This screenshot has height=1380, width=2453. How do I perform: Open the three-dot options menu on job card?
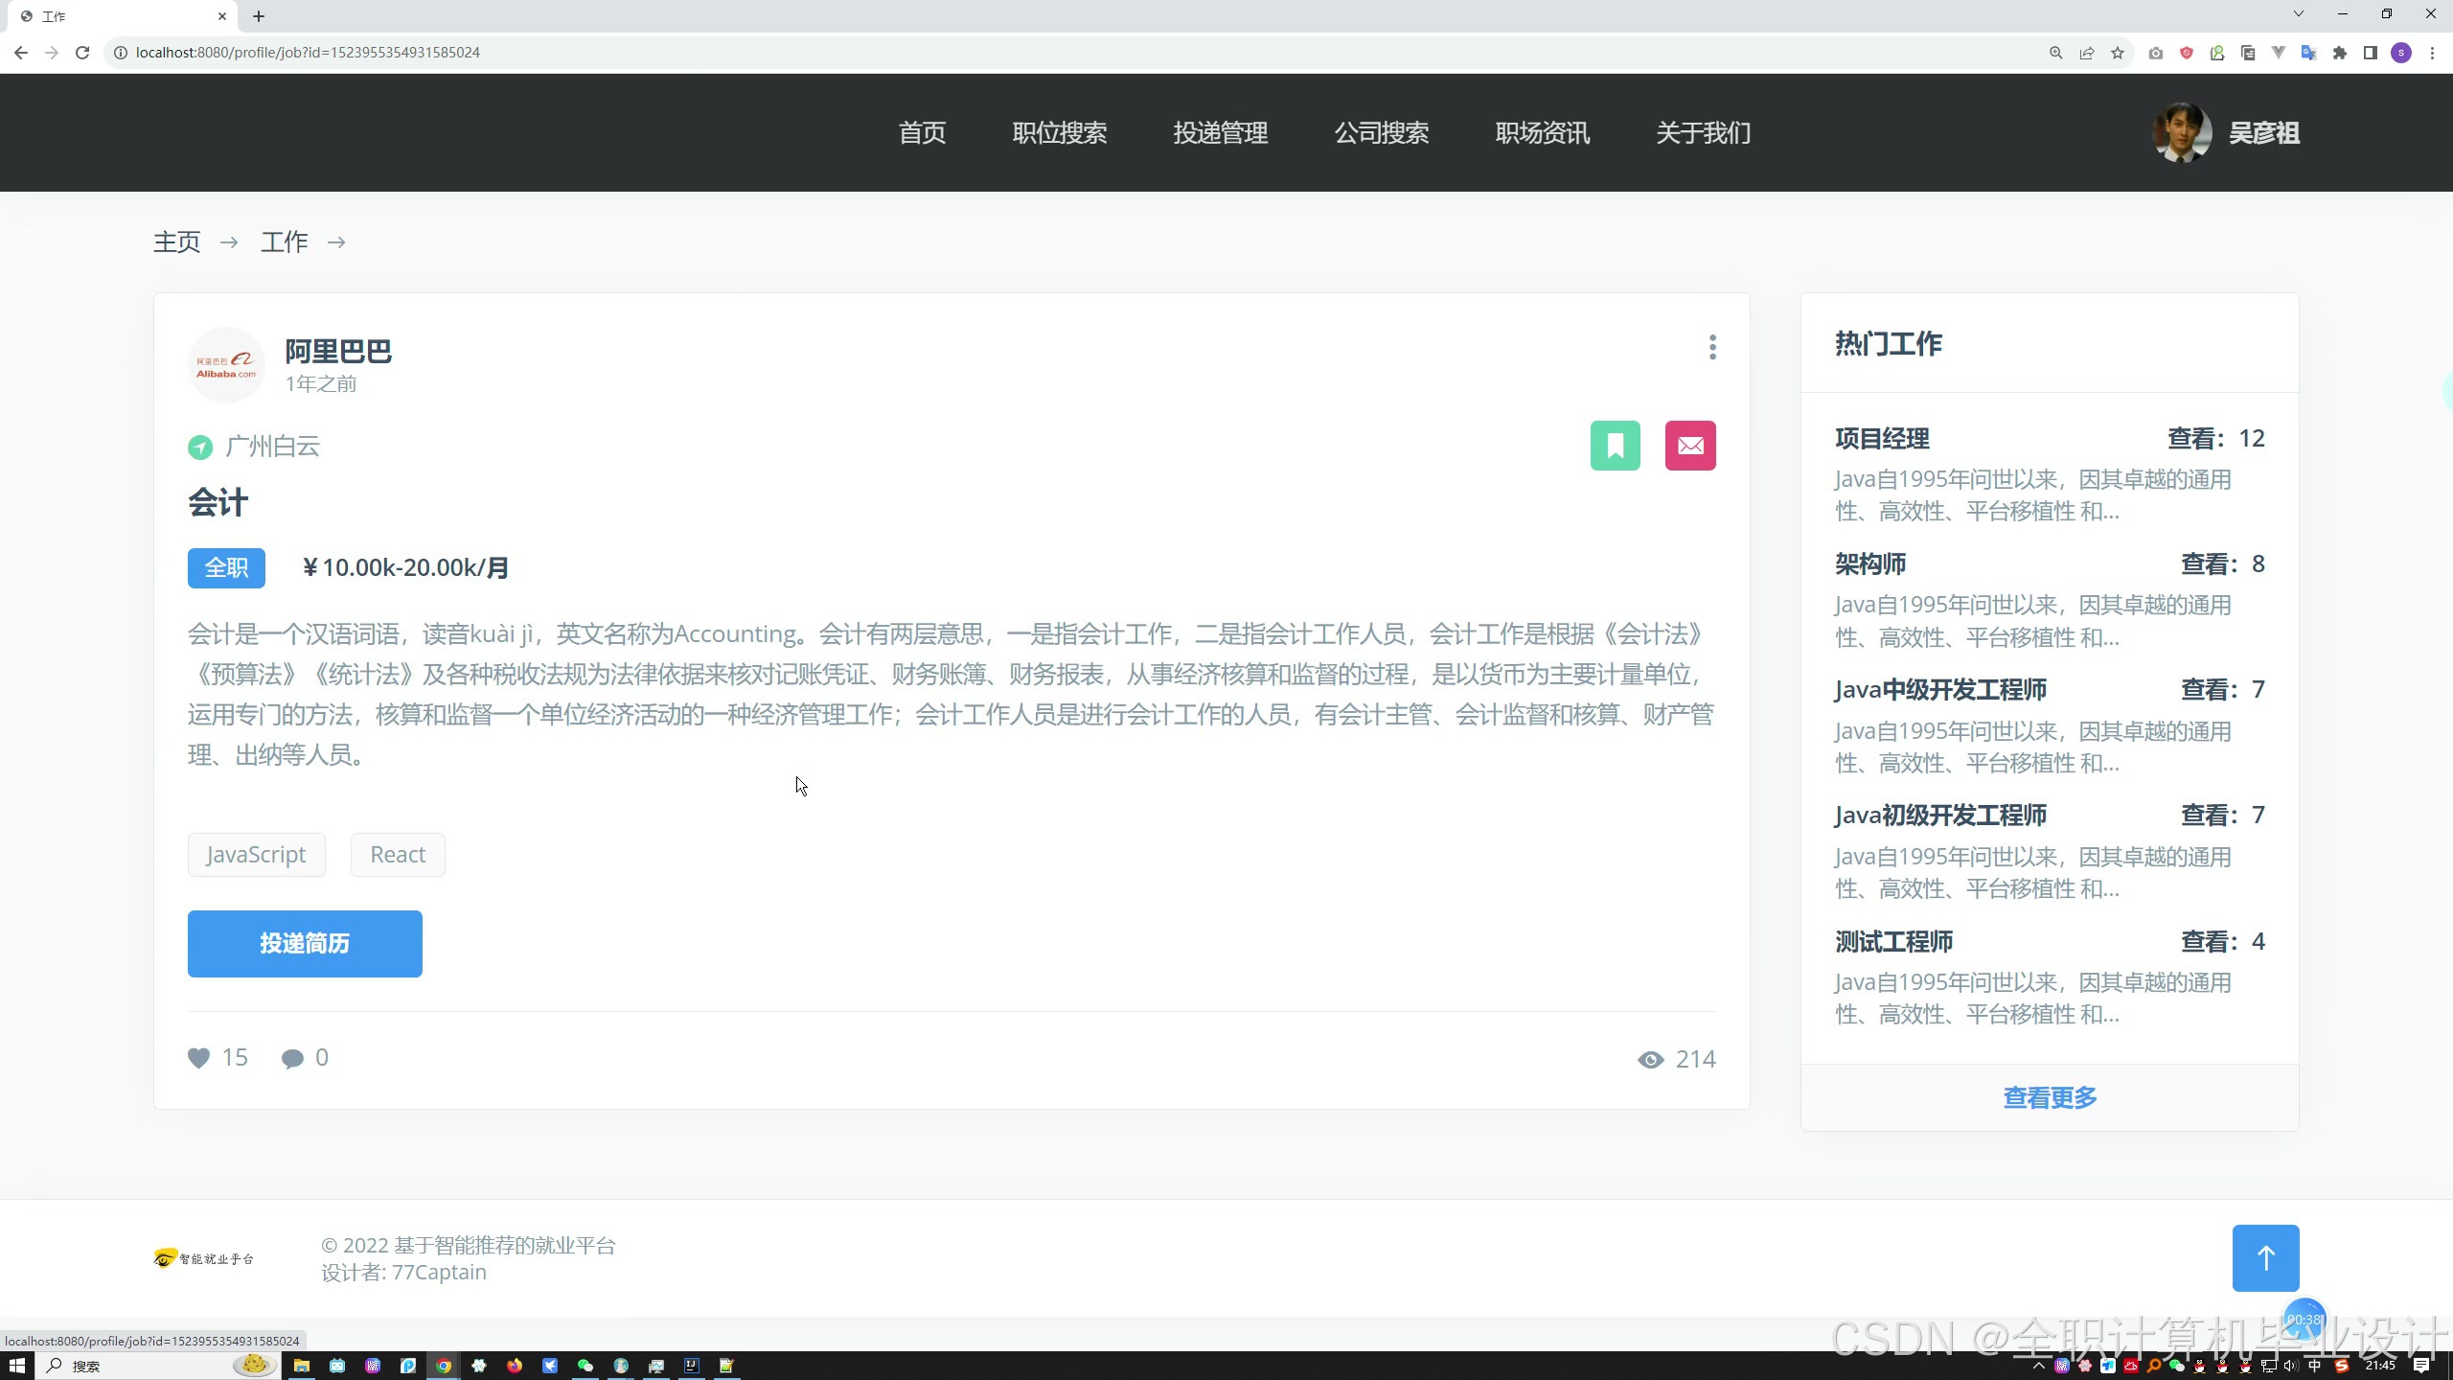pyautogui.click(x=1712, y=347)
